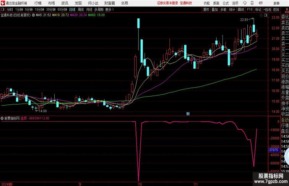Click the 标记 mark button
The height and width of the screenshot is (186, 289).
point(258,10)
